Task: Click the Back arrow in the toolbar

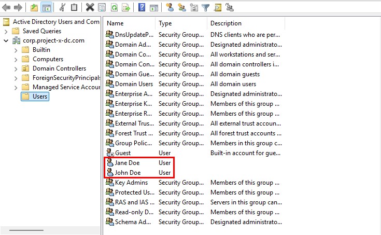Action: click(7, 7)
